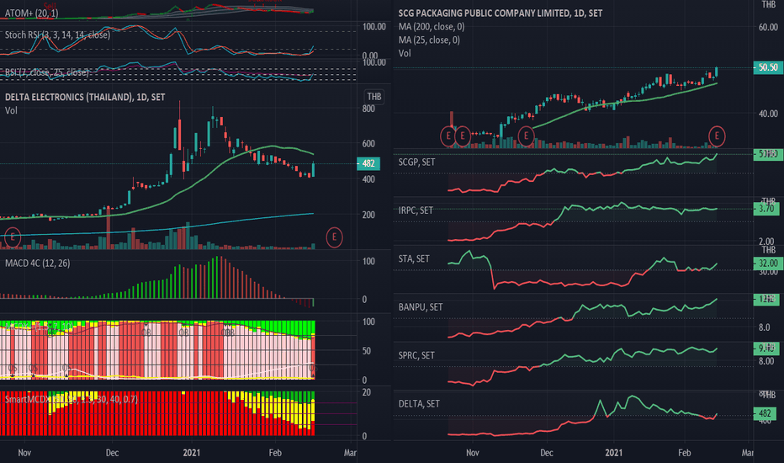784x463 pixels.
Task: Select the BANPU, SET comparison label
Action: click(421, 307)
